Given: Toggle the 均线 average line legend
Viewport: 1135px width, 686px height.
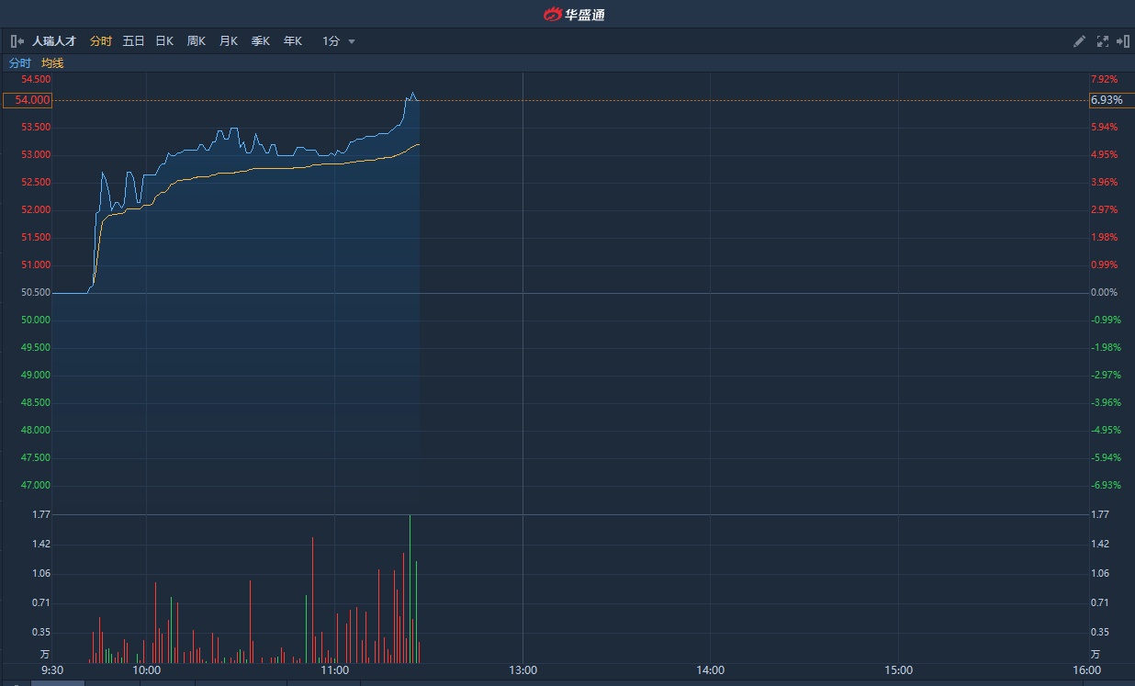Looking at the screenshot, I should point(52,63).
